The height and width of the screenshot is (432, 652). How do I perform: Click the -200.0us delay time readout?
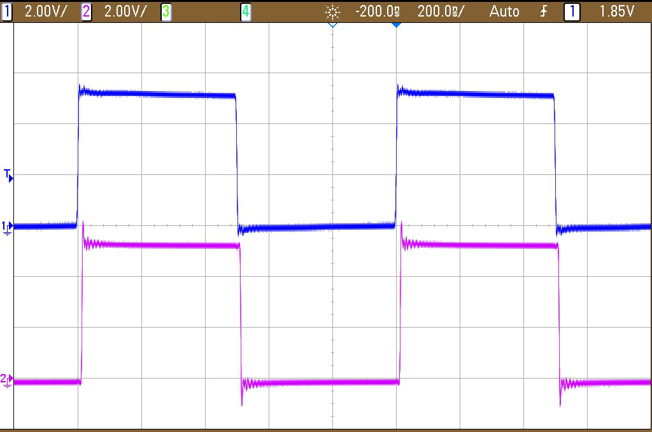click(x=377, y=11)
